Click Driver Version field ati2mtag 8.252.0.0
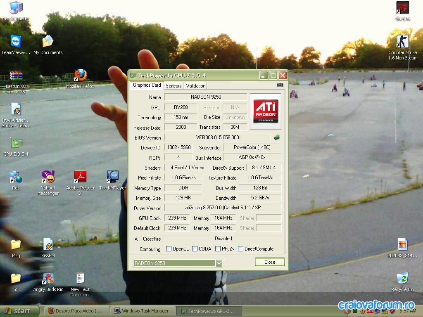This screenshot has width=423, height=317. (x=223, y=208)
